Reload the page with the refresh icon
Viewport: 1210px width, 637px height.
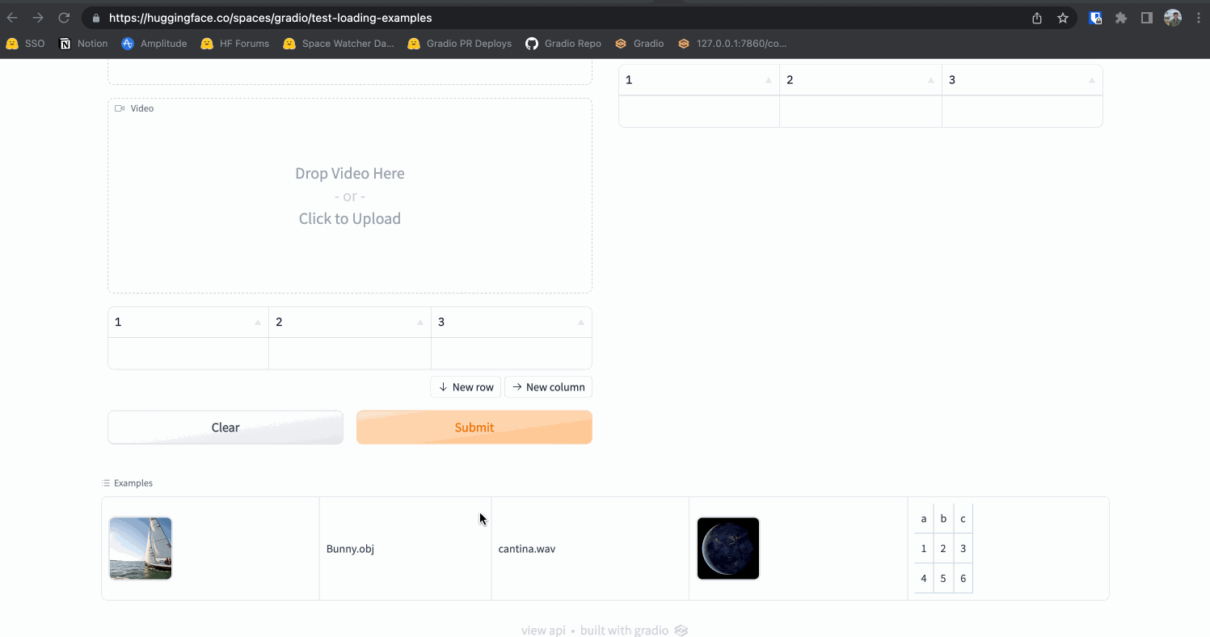64,17
